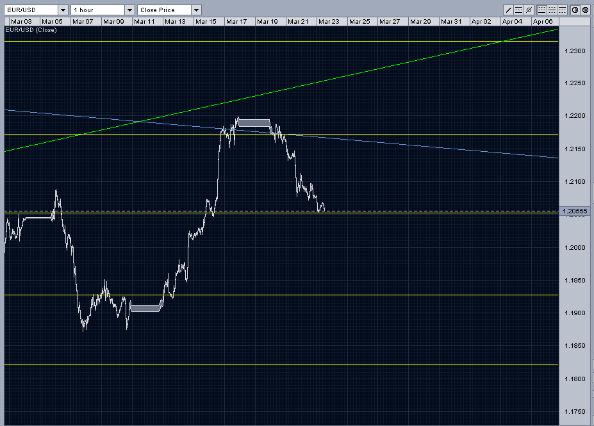The height and width of the screenshot is (426, 594).
Task: Select the trend line drawing tool
Action: (509, 9)
